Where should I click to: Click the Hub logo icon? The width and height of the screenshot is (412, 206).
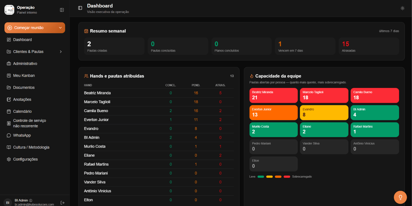[x=9, y=10]
